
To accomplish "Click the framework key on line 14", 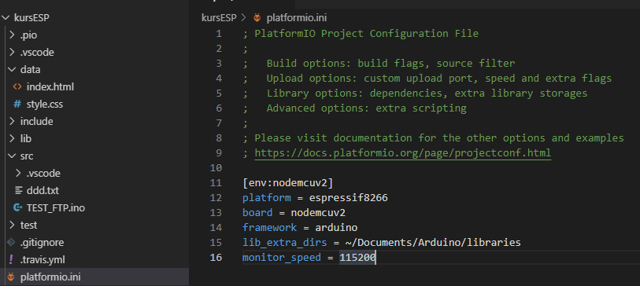I will tap(270, 227).
